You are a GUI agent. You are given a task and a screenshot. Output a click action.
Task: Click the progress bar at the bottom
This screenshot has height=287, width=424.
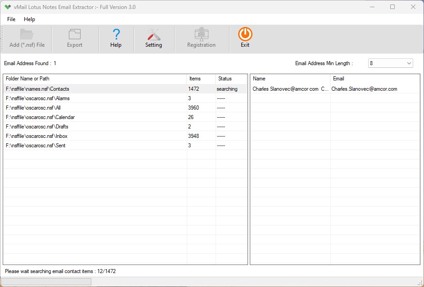(x=46, y=282)
